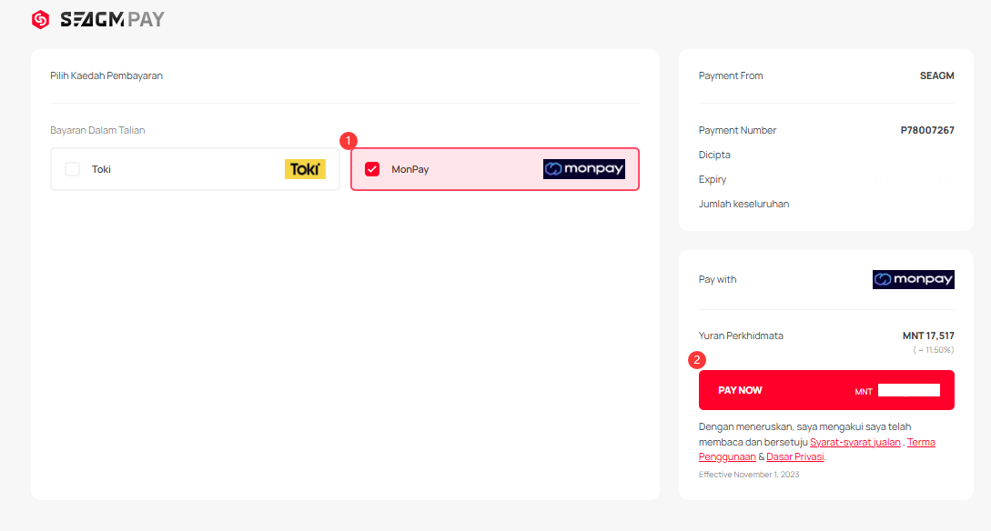This screenshot has height=531, width=991.
Task: Open the Terma Penggunaan link
Action: pos(920,443)
